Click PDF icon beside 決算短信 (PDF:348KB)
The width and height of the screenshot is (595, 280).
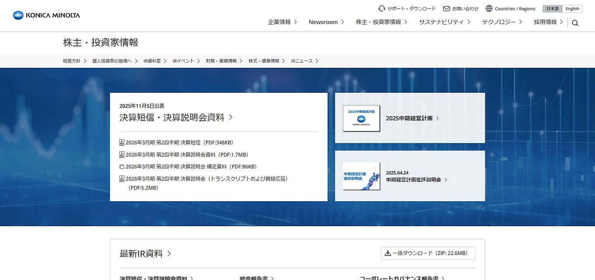tap(122, 143)
